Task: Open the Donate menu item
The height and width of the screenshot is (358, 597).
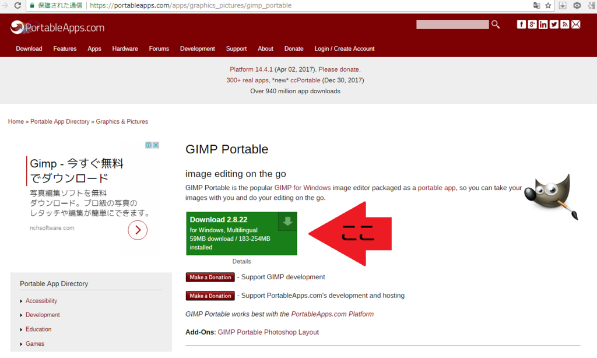Action: (x=294, y=49)
